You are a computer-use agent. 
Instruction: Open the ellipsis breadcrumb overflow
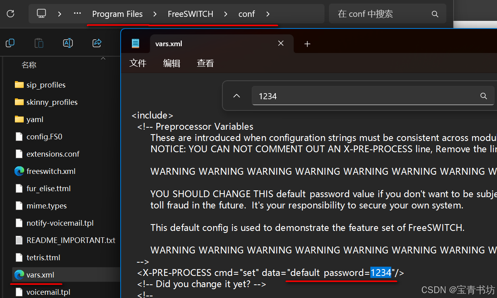[77, 14]
